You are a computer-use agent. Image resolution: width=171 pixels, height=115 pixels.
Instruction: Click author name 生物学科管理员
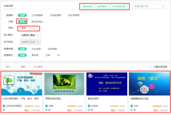click(x=14, y=106)
